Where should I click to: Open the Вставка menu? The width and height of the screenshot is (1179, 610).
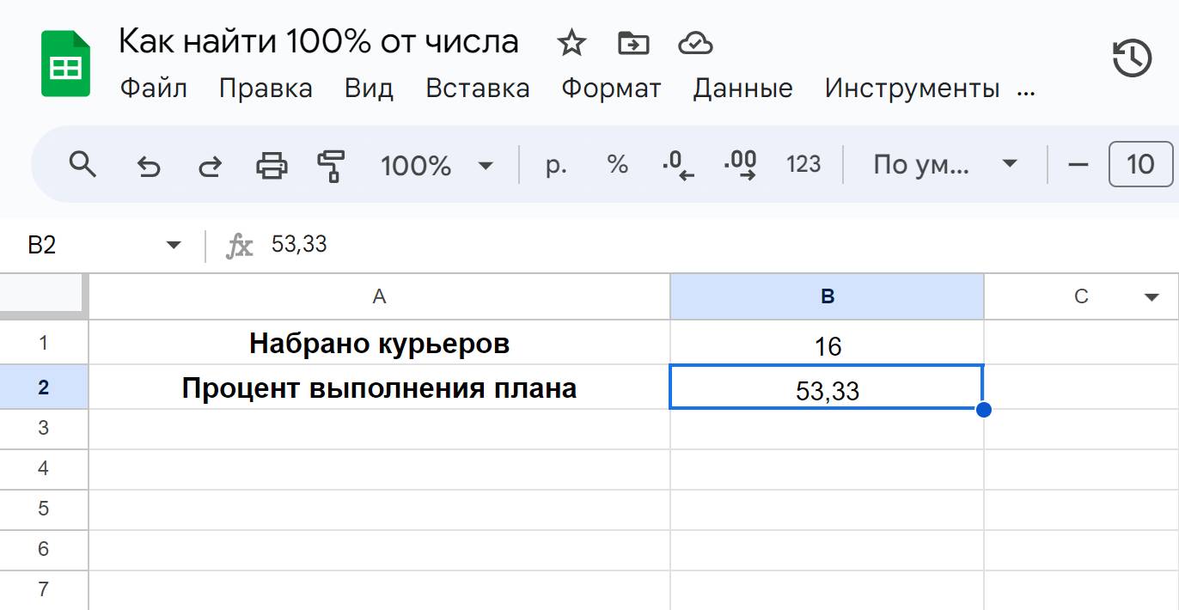(x=478, y=88)
